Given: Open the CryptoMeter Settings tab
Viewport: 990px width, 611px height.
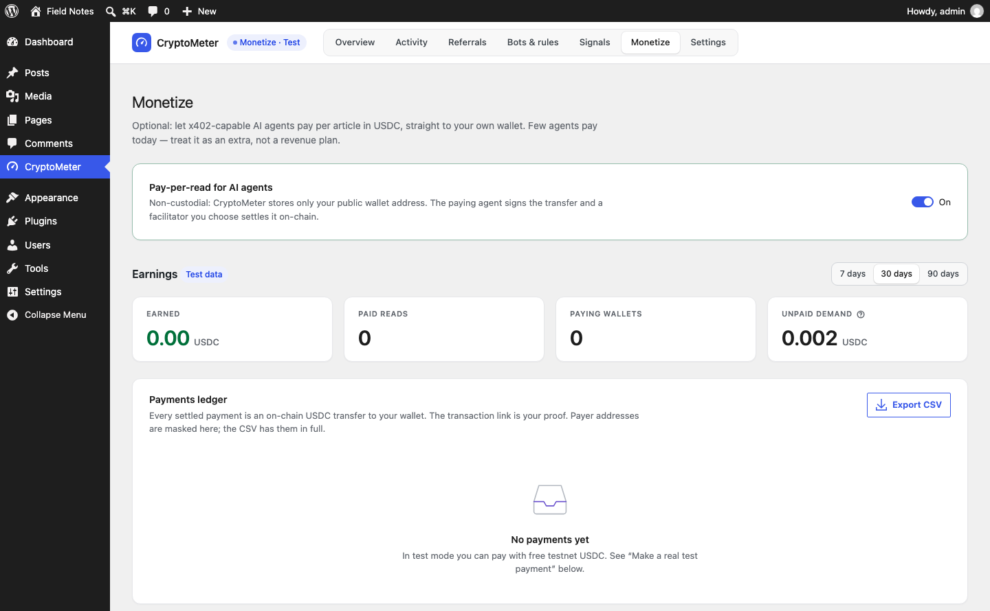Looking at the screenshot, I should tap(708, 43).
